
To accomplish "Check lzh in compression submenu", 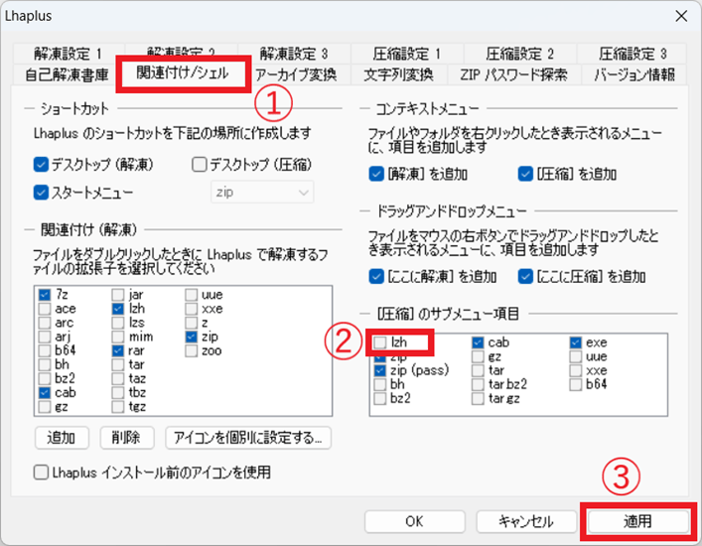I will [x=380, y=342].
